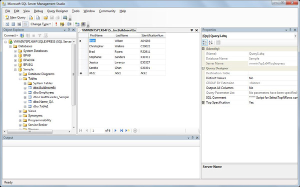The width and height of the screenshot is (300, 187).
Task: Open the Database Engine Query icon beside New Query
Action: coord(31,17)
